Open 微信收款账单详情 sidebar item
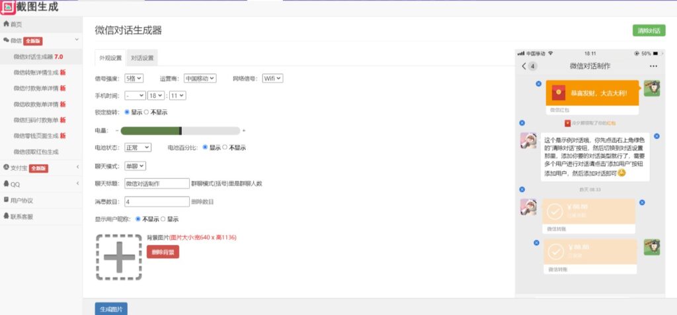Screen dimensions: 677x315 [41, 104]
